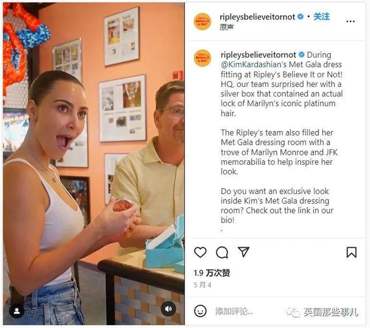Mute the video with speaker icon
Screen dimensions: 370x328
click(x=168, y=309)
